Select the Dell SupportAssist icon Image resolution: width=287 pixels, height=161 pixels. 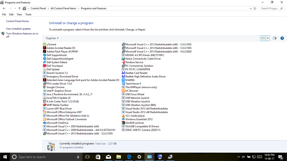coord(45,55)
